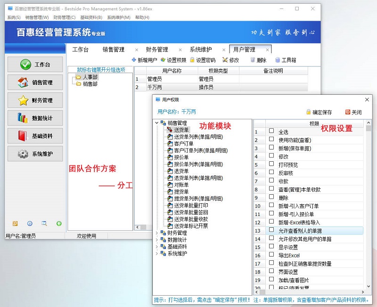Screen dimensions: 377x307
Task: Open the 工具箱 toolbox
Action: pyautogui.click(x=286, y=60)
